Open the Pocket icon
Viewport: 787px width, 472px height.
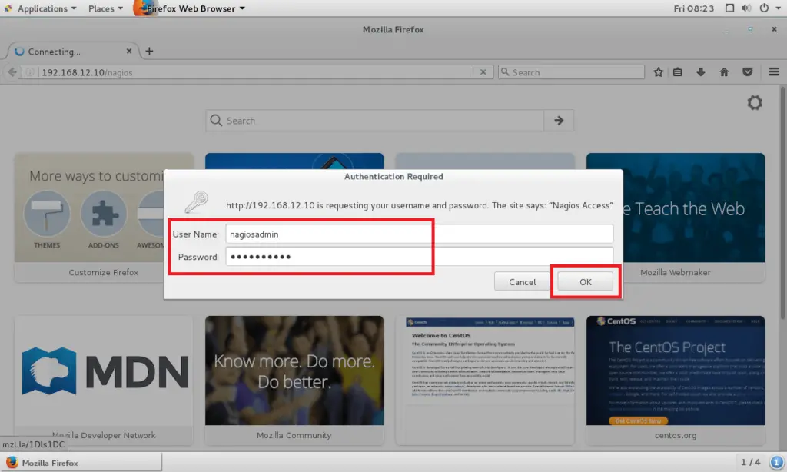coord(747,72)
